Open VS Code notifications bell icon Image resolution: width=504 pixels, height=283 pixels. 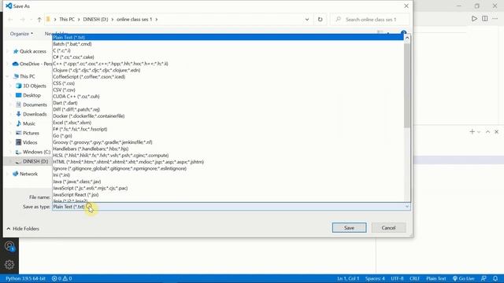pos(495,278)
